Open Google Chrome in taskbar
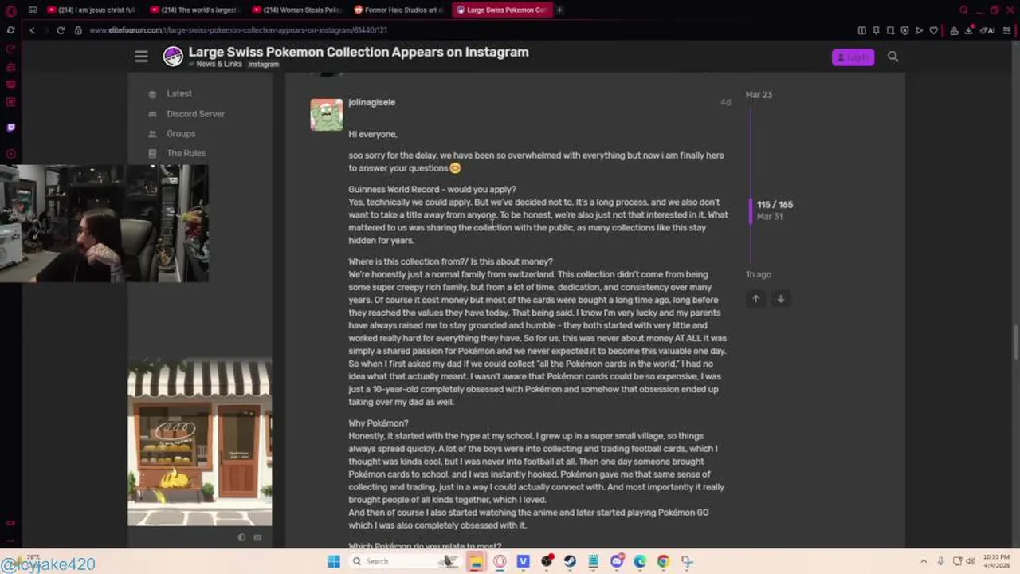 coord(663,561)
